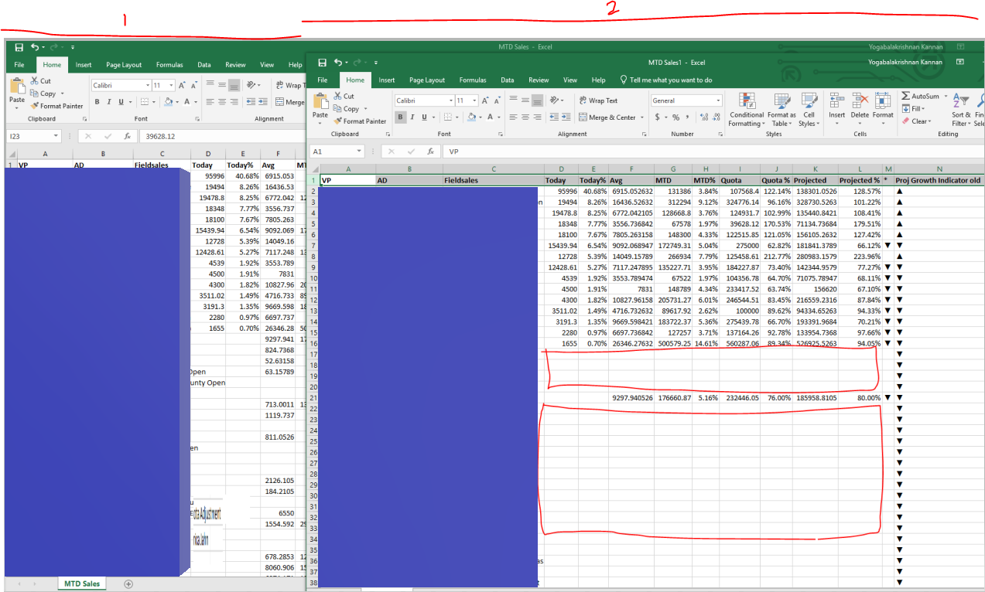
Task: Toggle Bold in the MTD Sales1 window
Action: pos(401,117)
